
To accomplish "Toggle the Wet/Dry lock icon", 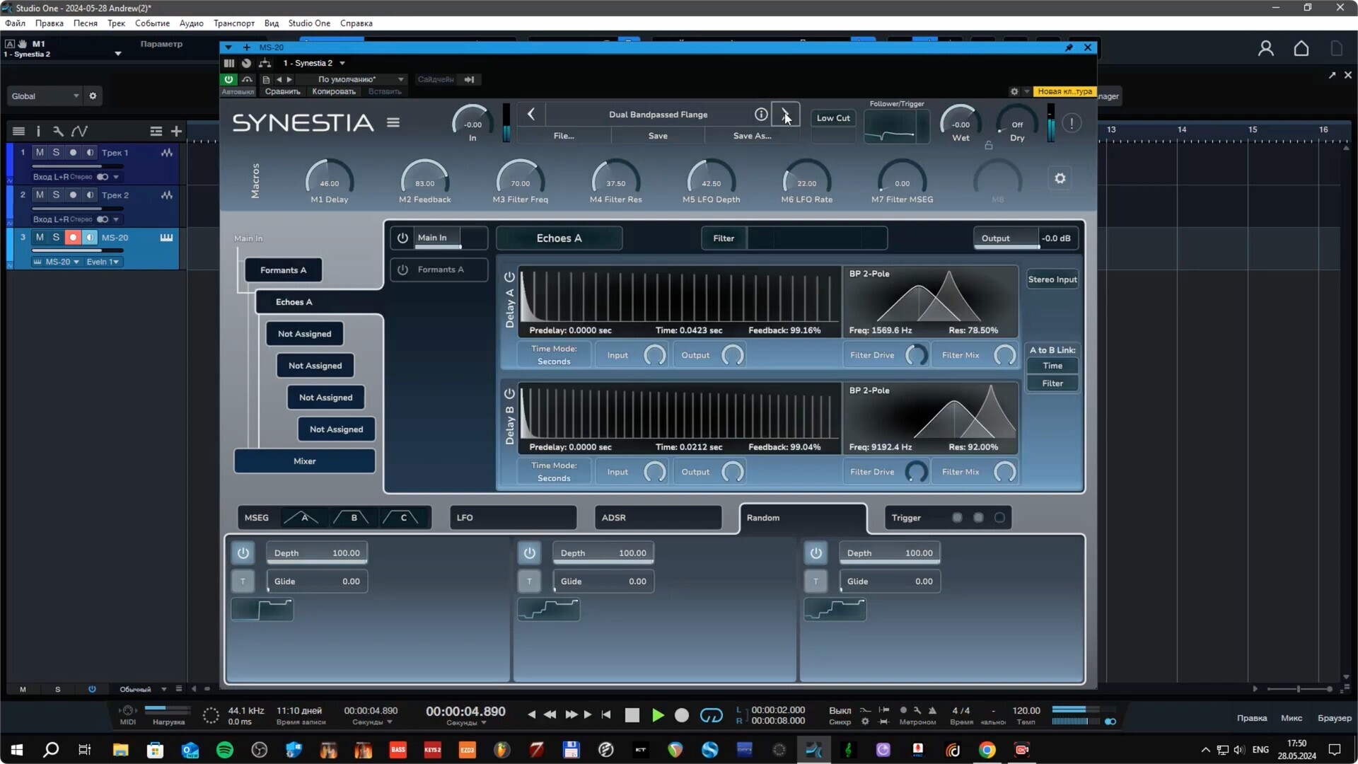I will pyautogui.click(x=989, y=145).
